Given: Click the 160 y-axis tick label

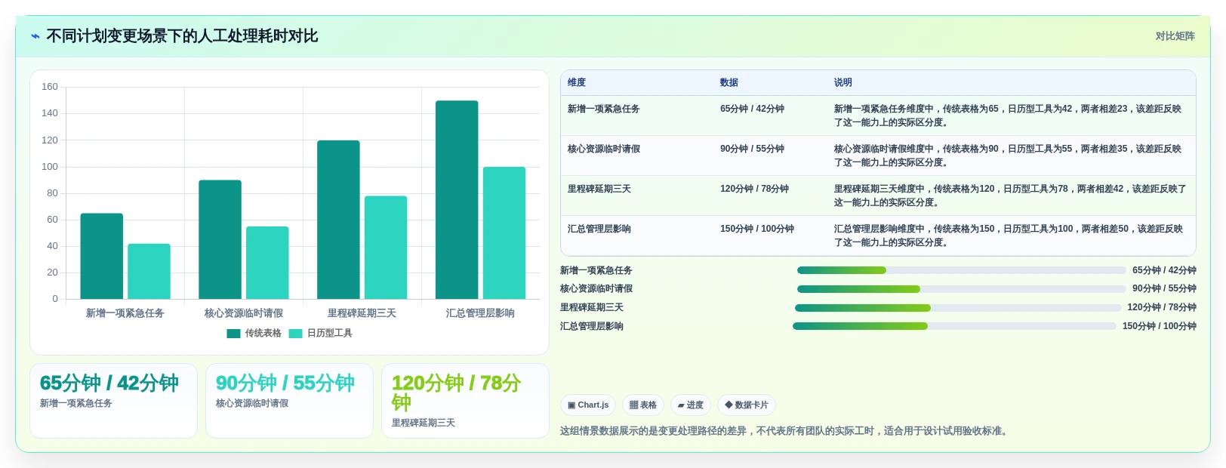Looking at the screenshot, I should [50, 87].
